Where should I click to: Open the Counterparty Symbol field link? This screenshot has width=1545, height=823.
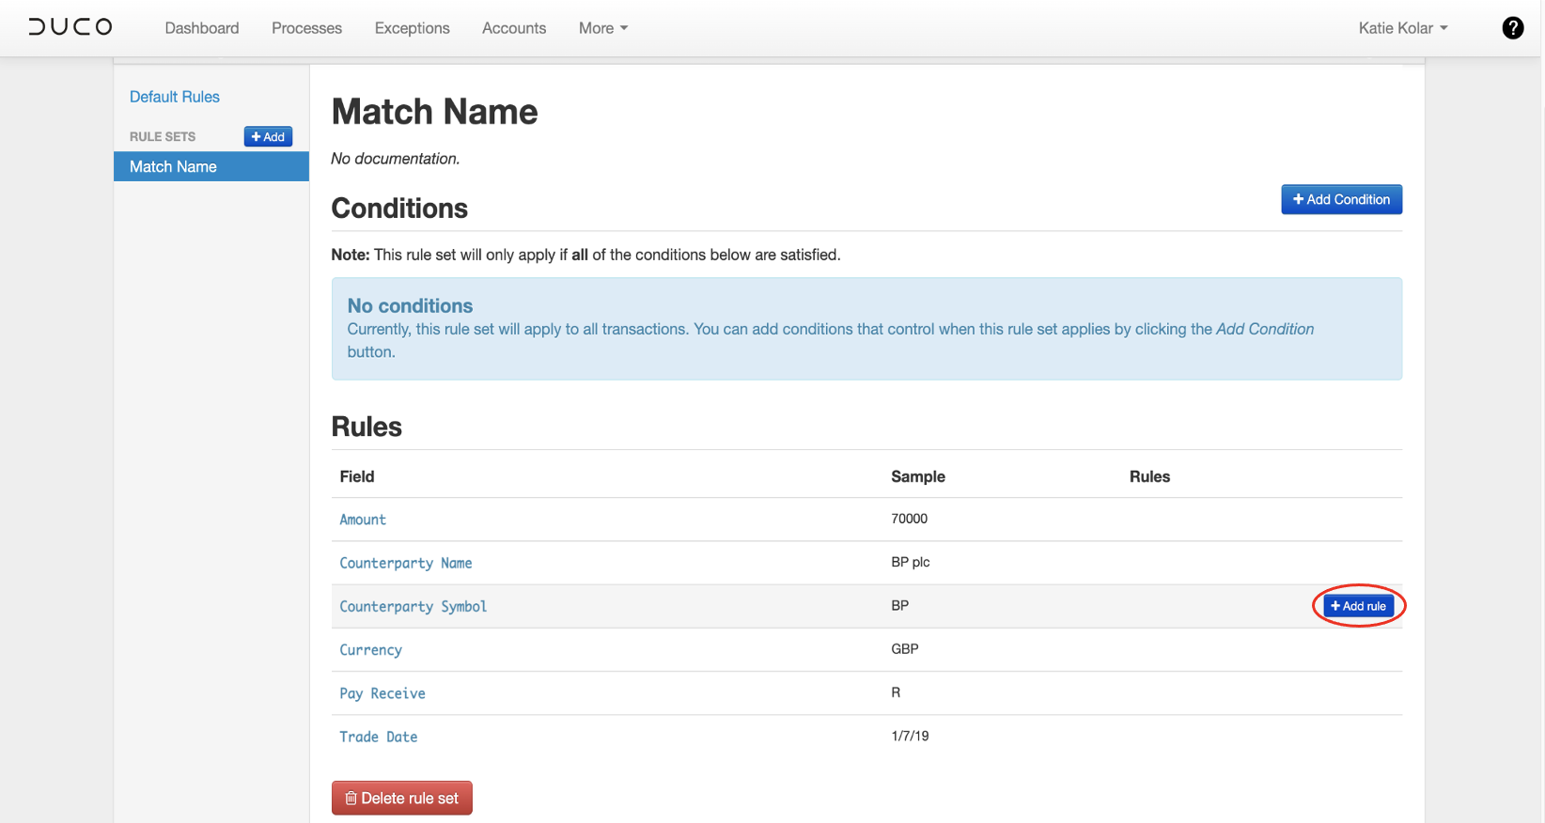(414, 606)
